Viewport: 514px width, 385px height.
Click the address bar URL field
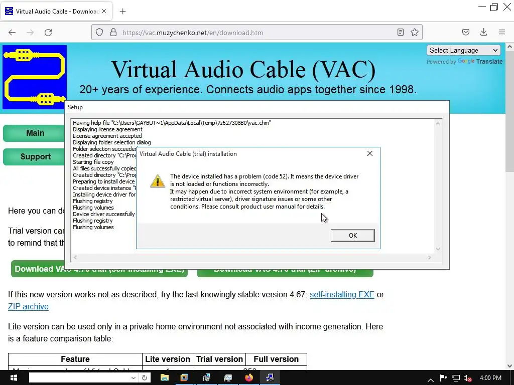(x=256, y=33)
